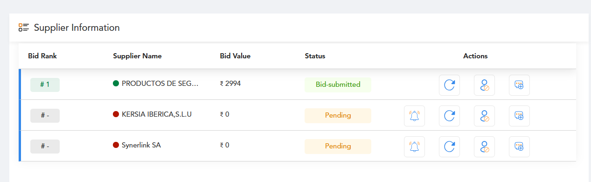Click the Supplier Name column header
Viewport: 591px width, 182px height.
[137, 56]
